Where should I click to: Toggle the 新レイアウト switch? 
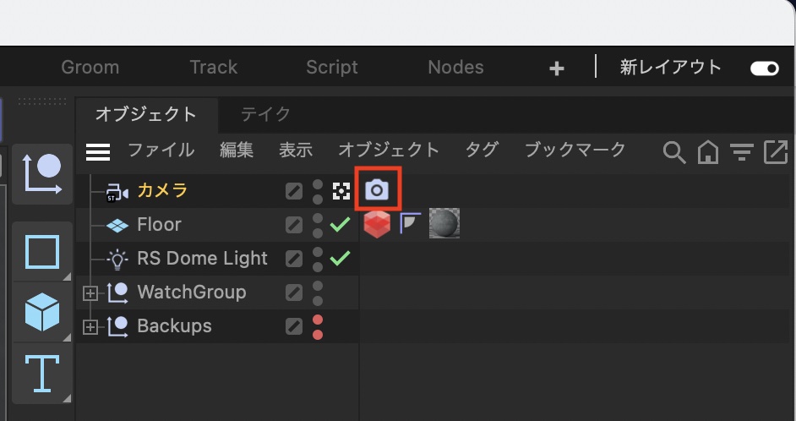[764, 68]
